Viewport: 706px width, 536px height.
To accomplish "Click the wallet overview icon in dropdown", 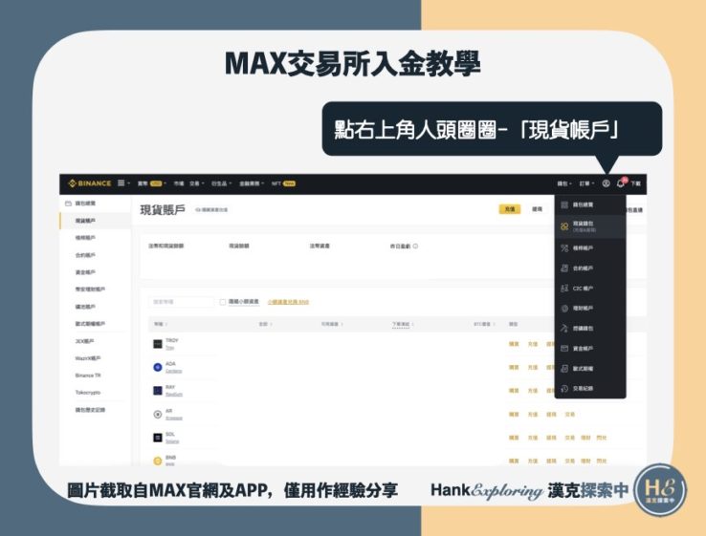I will (x=564, y=205).
